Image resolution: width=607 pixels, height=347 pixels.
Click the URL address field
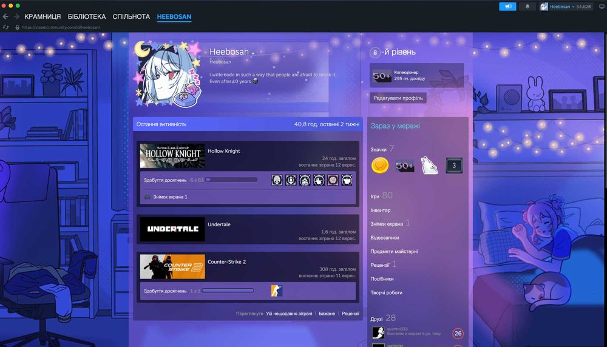click(x=61, y=27)
